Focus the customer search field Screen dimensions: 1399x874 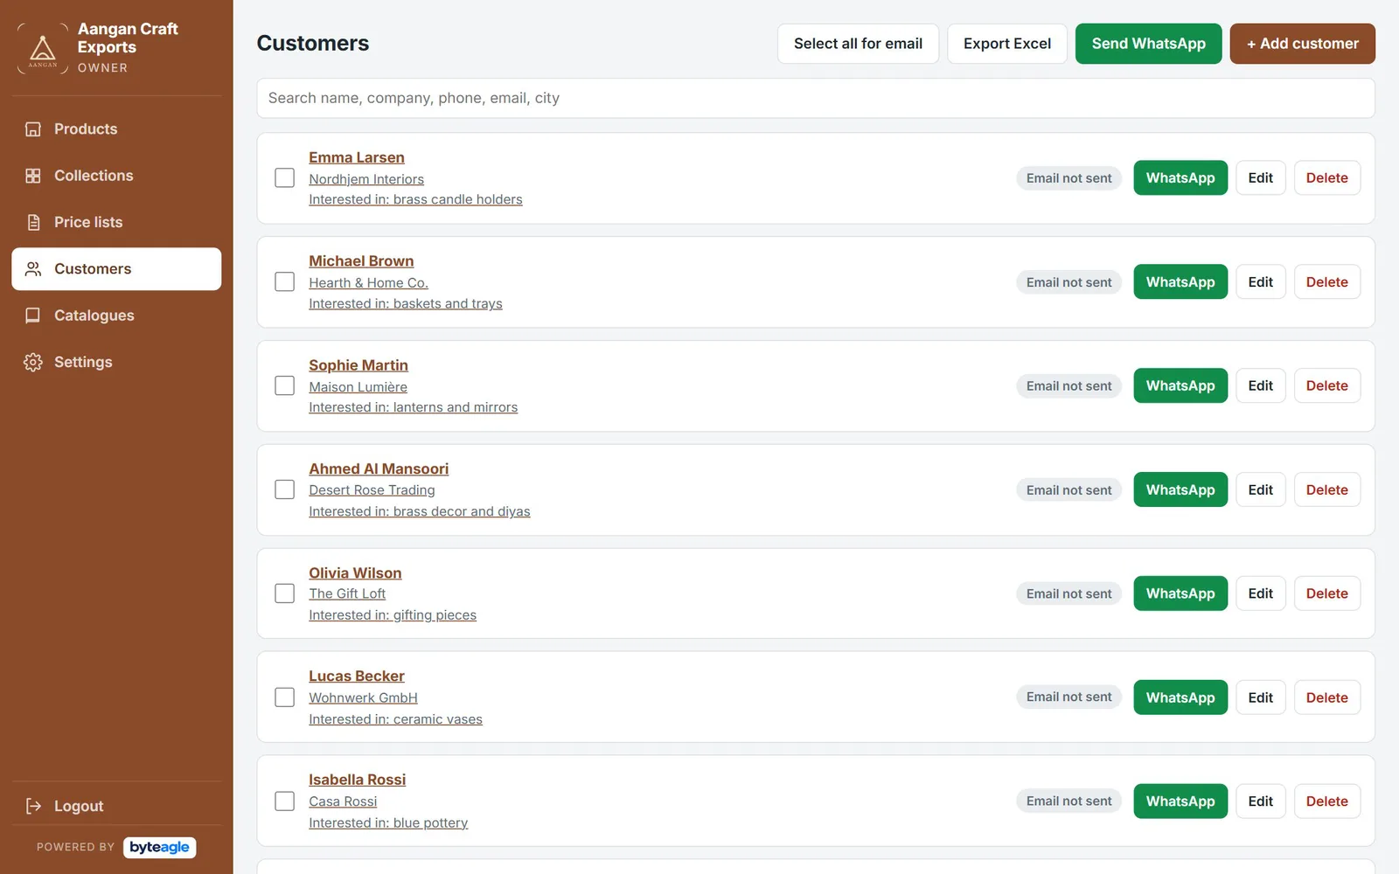815,98
